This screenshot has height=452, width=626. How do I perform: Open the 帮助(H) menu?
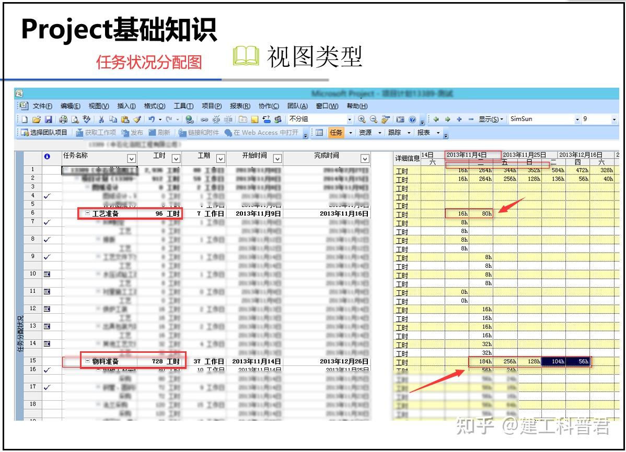pyautogui.click(x=357, y=106)
